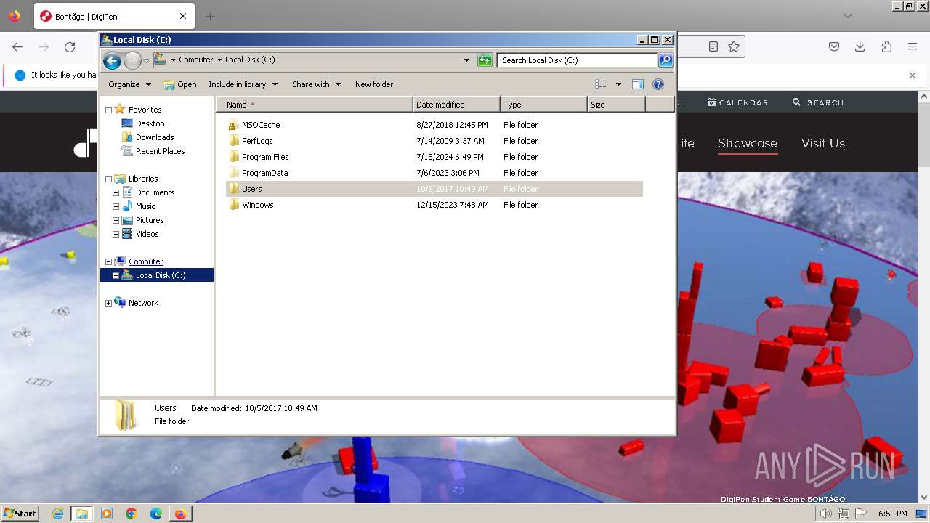Viewport: 930px width, 523px height.
Task: Open Firefox downloads panel icon
Action: point(860,46)
